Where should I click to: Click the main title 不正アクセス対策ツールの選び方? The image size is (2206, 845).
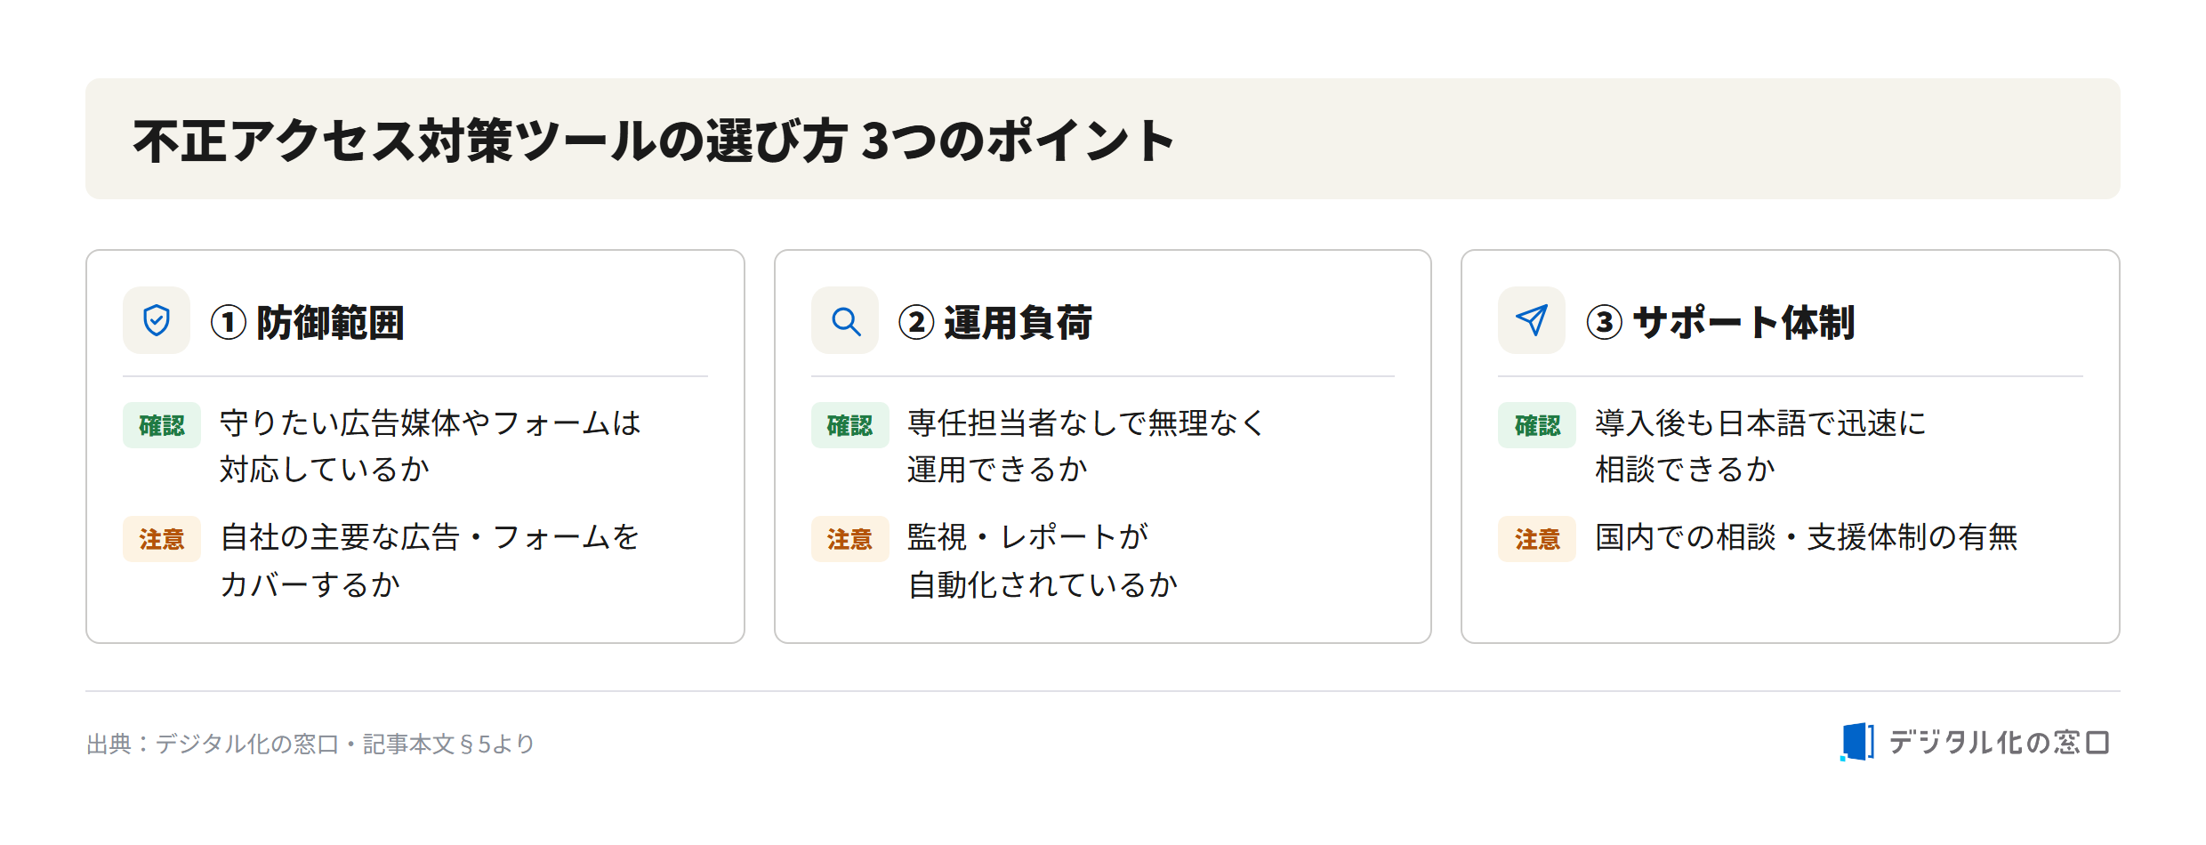pos(490,141)
